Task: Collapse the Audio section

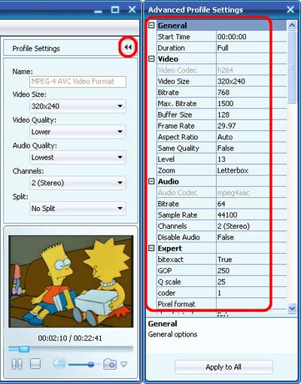Action: click(x=151, y=181)
